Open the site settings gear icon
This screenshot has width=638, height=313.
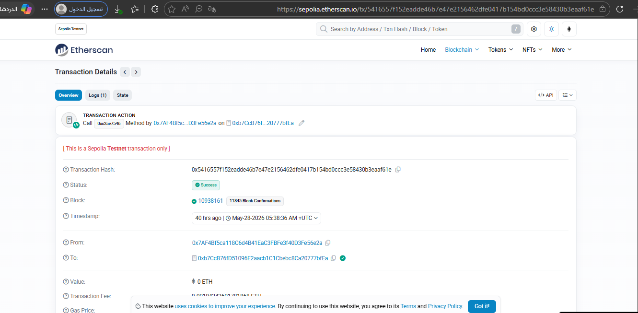(x=534, y=29)
